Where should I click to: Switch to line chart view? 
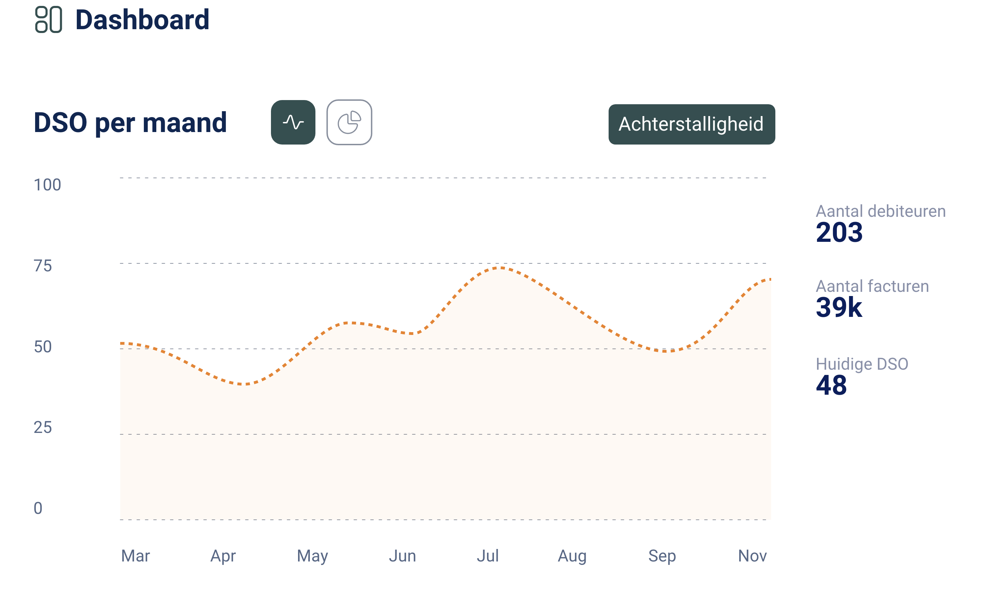coord(293,122)
